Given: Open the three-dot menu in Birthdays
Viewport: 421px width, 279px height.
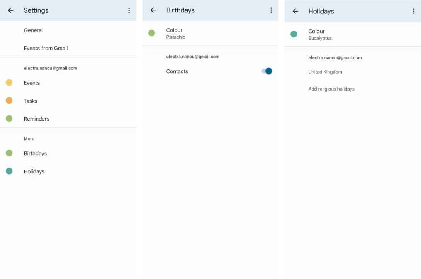Looking at the screenshot, I should 271,10.
